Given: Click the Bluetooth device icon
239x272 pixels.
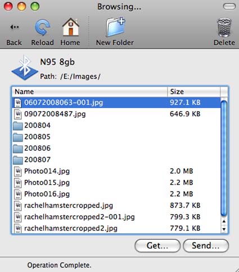Looking at the screenshot, I should click(x=25, y=68).
